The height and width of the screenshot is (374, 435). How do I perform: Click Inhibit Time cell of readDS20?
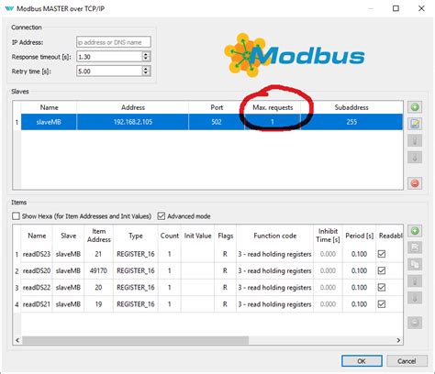click(x=328, y=270)
